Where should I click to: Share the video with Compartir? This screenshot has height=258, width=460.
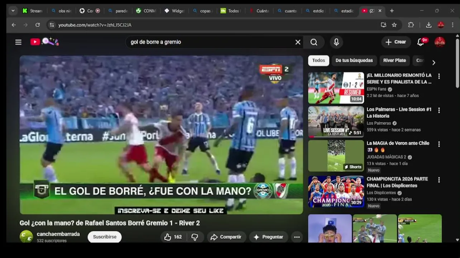click(226, 237)
